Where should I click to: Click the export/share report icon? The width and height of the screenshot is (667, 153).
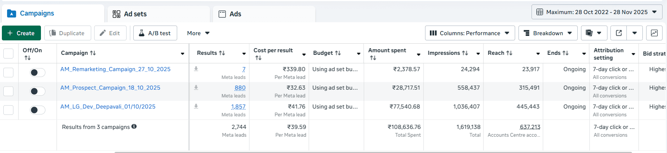(x=619, y=33)
